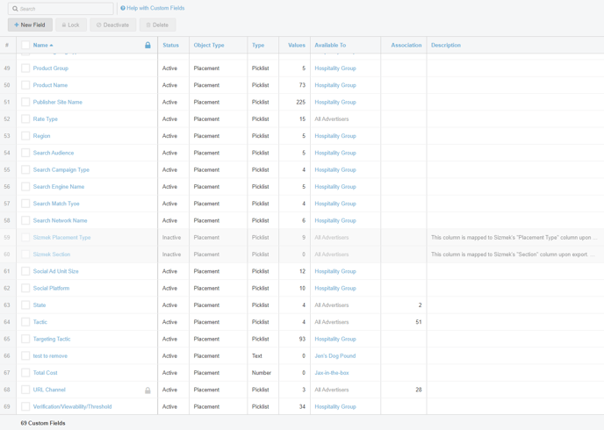This screenshot has width=604, height=430.
Task: Toggle the select-all checkbox in the header
Action: pyautogui.click(x=25, y=45)
